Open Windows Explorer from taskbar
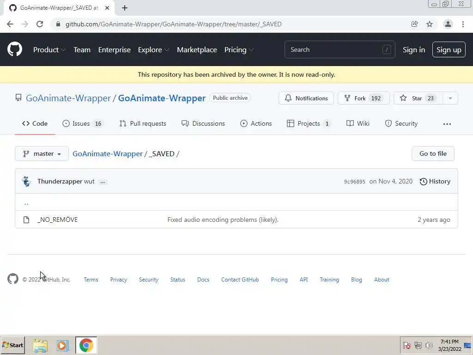This screenshot has height=355, width=473. click(40, 345)
